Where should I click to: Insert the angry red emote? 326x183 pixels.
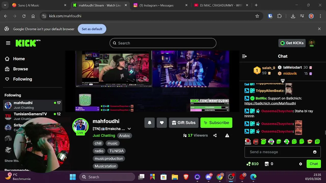(x=256, y=142)
